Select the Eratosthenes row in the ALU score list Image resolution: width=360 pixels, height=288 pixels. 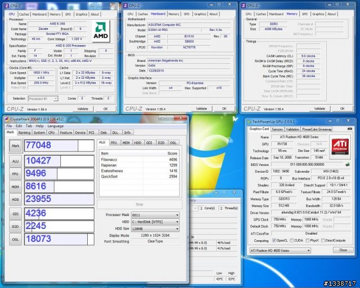[139, 171]
